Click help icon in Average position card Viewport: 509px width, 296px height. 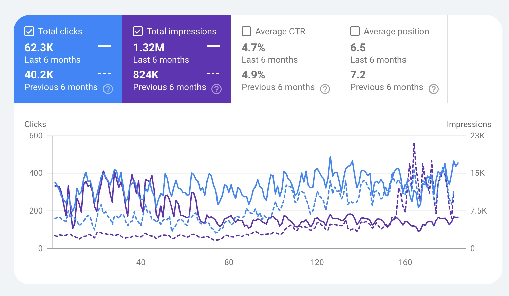(x=434, y=89)
